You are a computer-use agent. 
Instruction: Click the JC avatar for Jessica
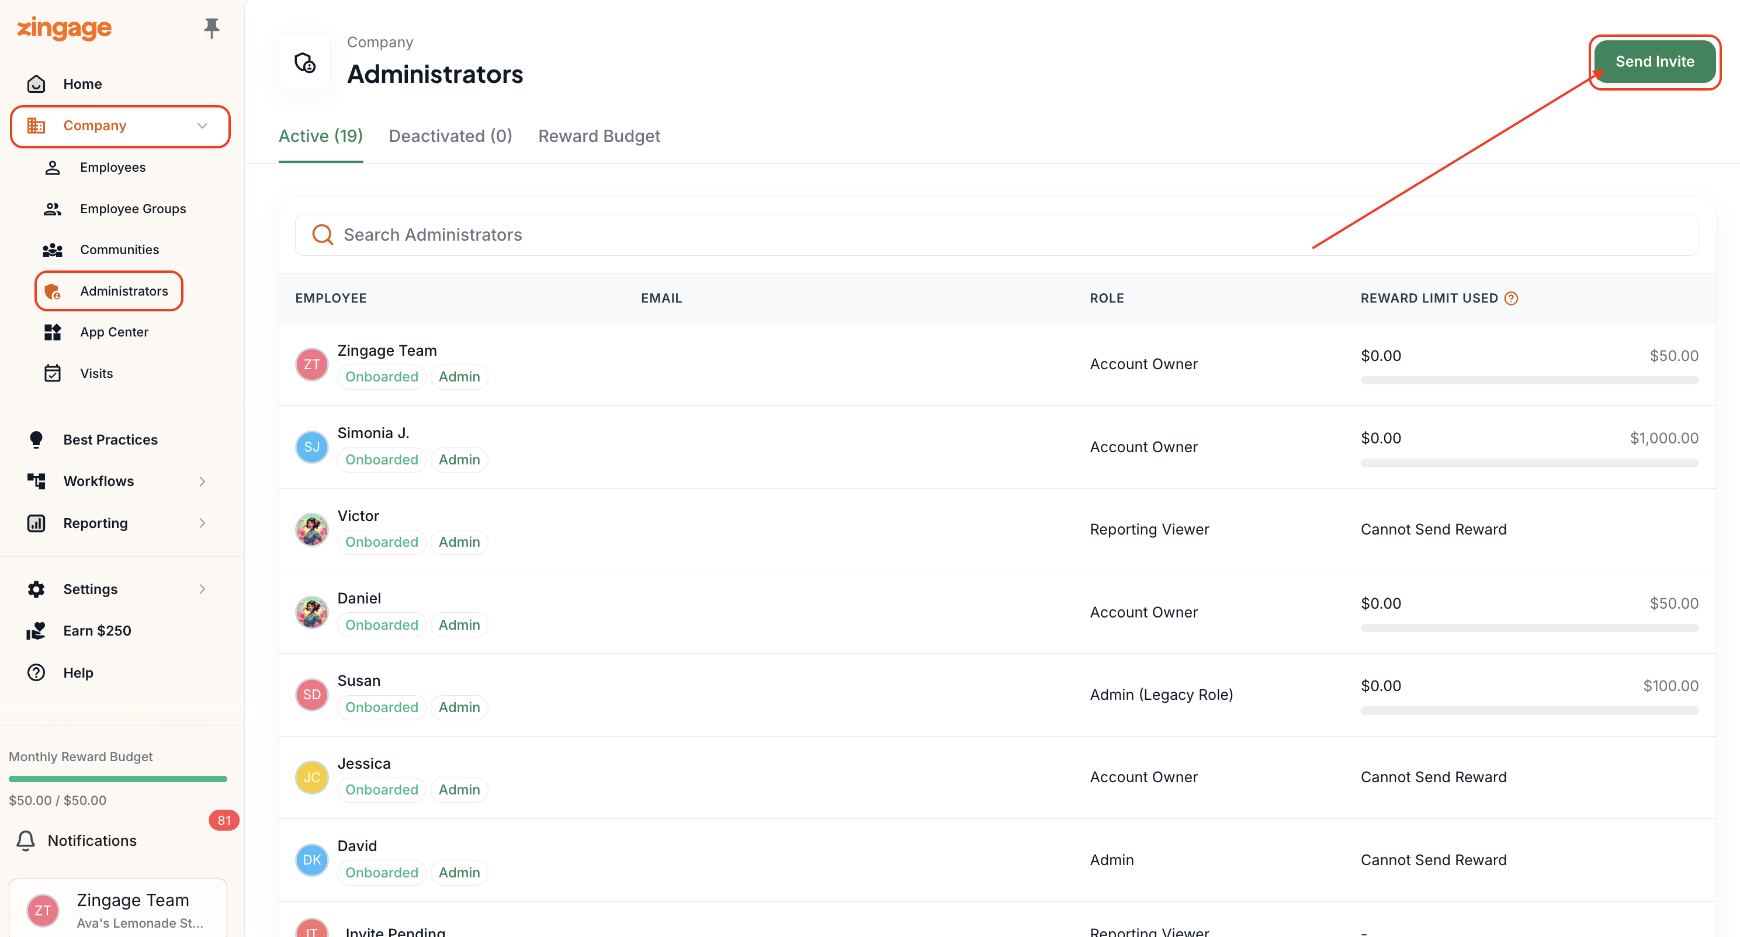point(311,777)
